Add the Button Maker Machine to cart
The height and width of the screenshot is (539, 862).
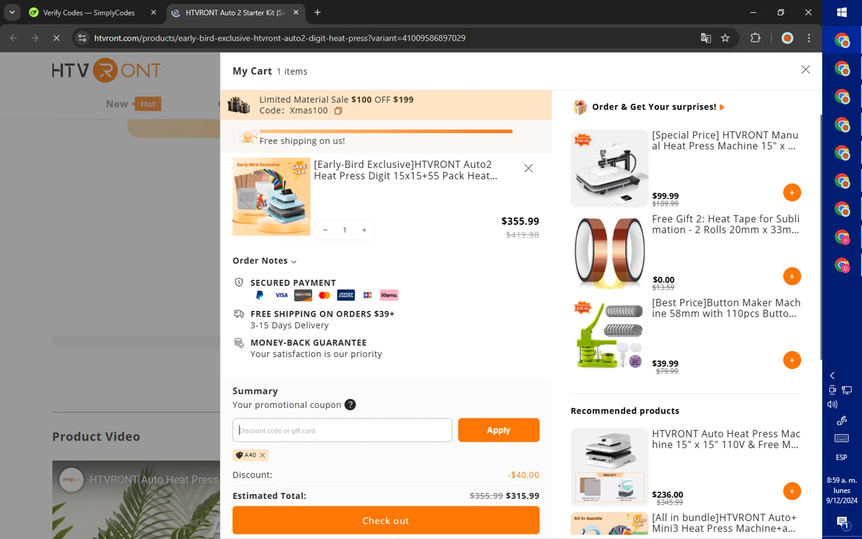pyautogui.click(x=791, y=360)
